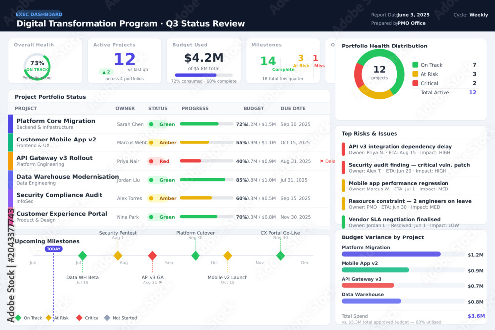
Task: Click the DUE DATE column header
Action: point(293,108)
